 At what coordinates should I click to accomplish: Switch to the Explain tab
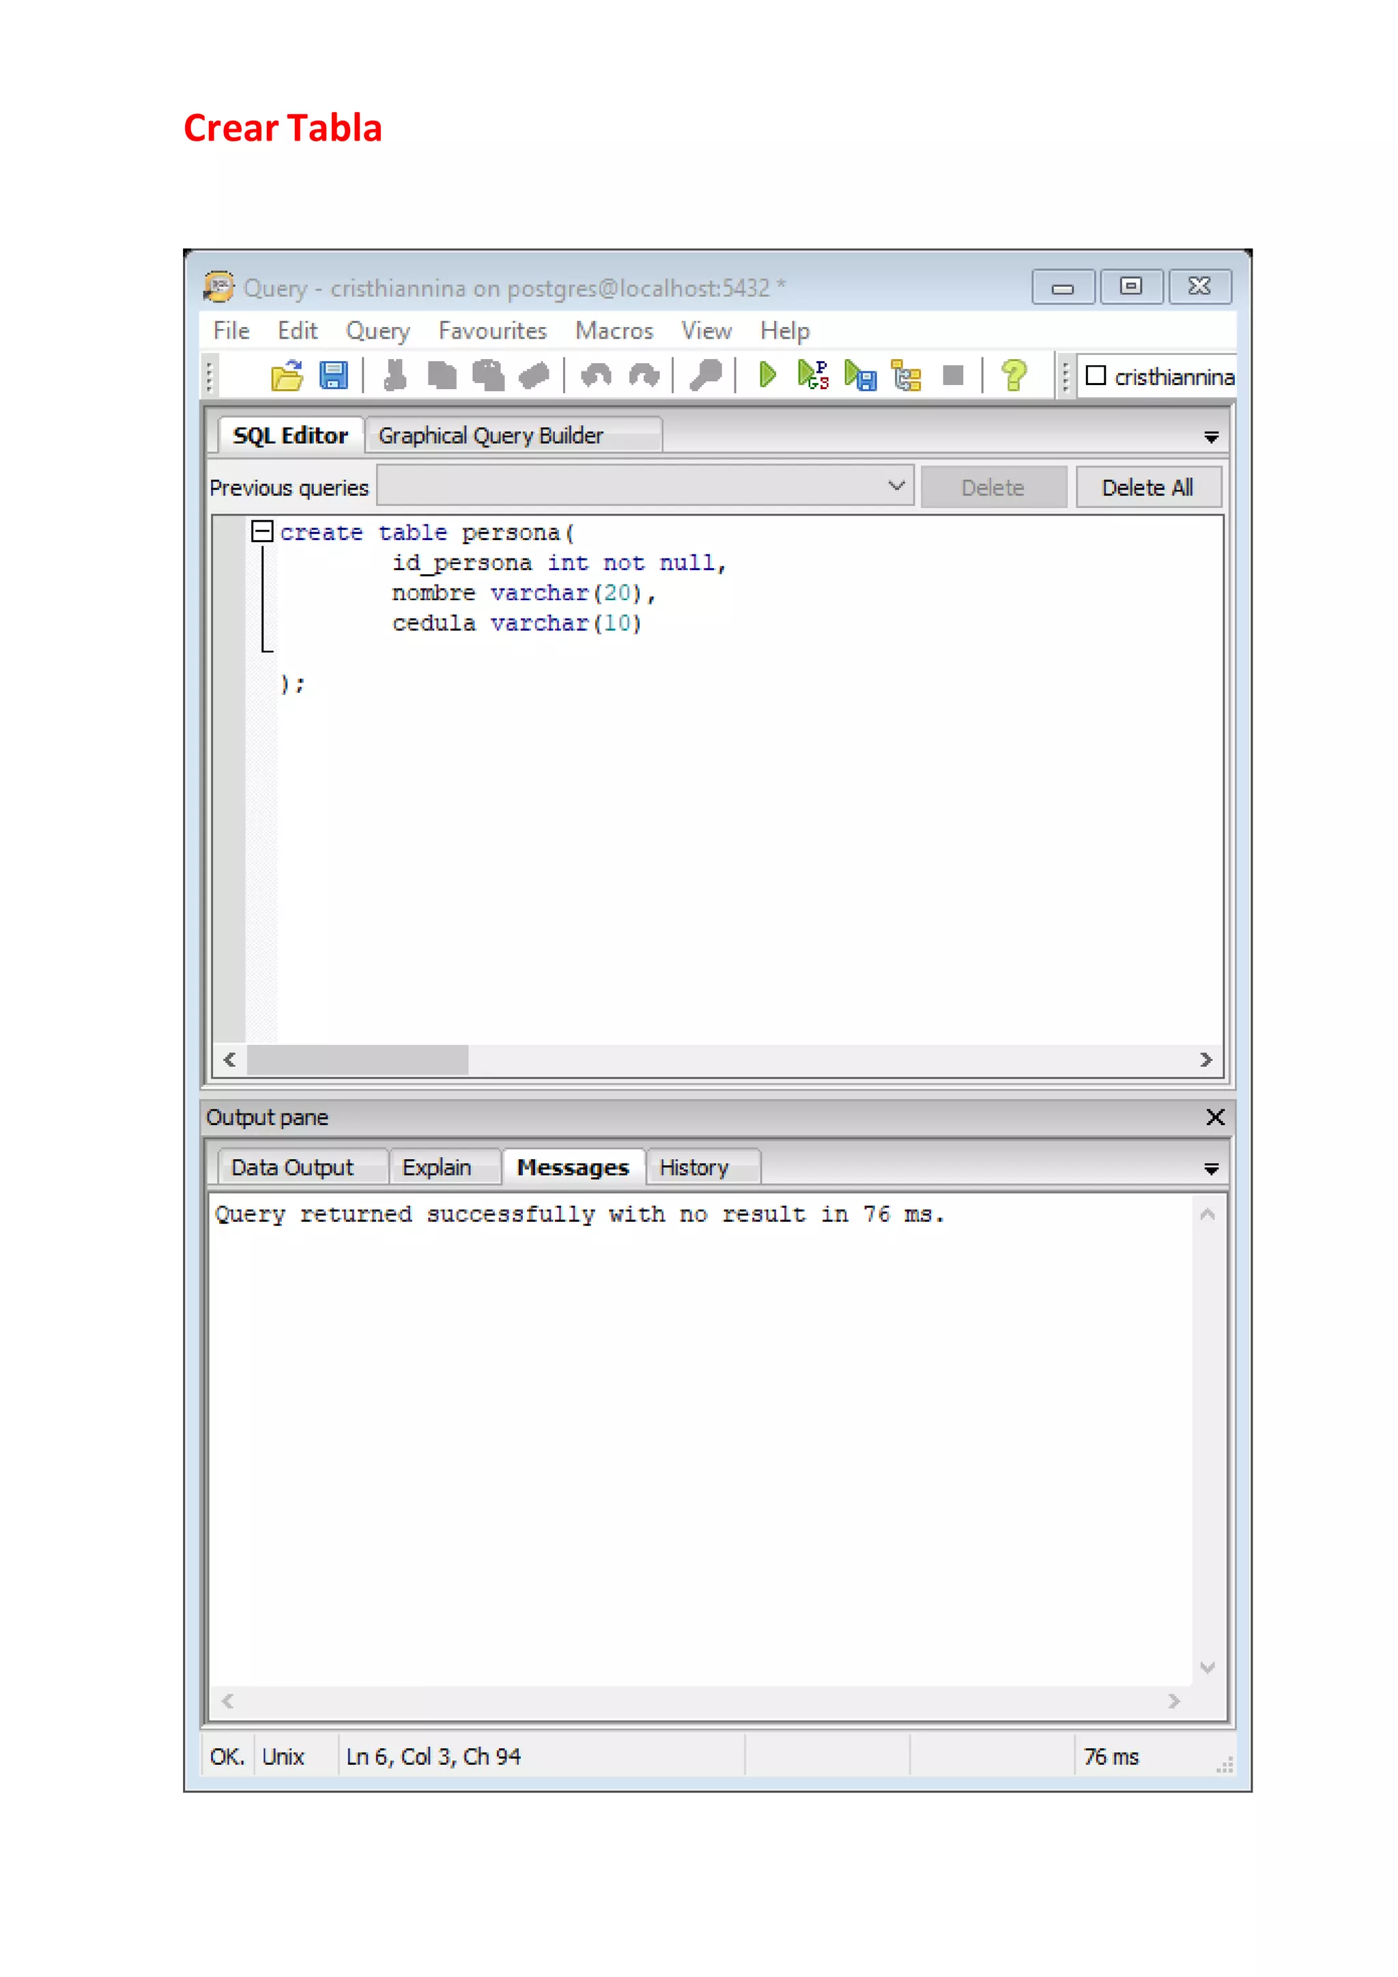(x=444, y=1167)
